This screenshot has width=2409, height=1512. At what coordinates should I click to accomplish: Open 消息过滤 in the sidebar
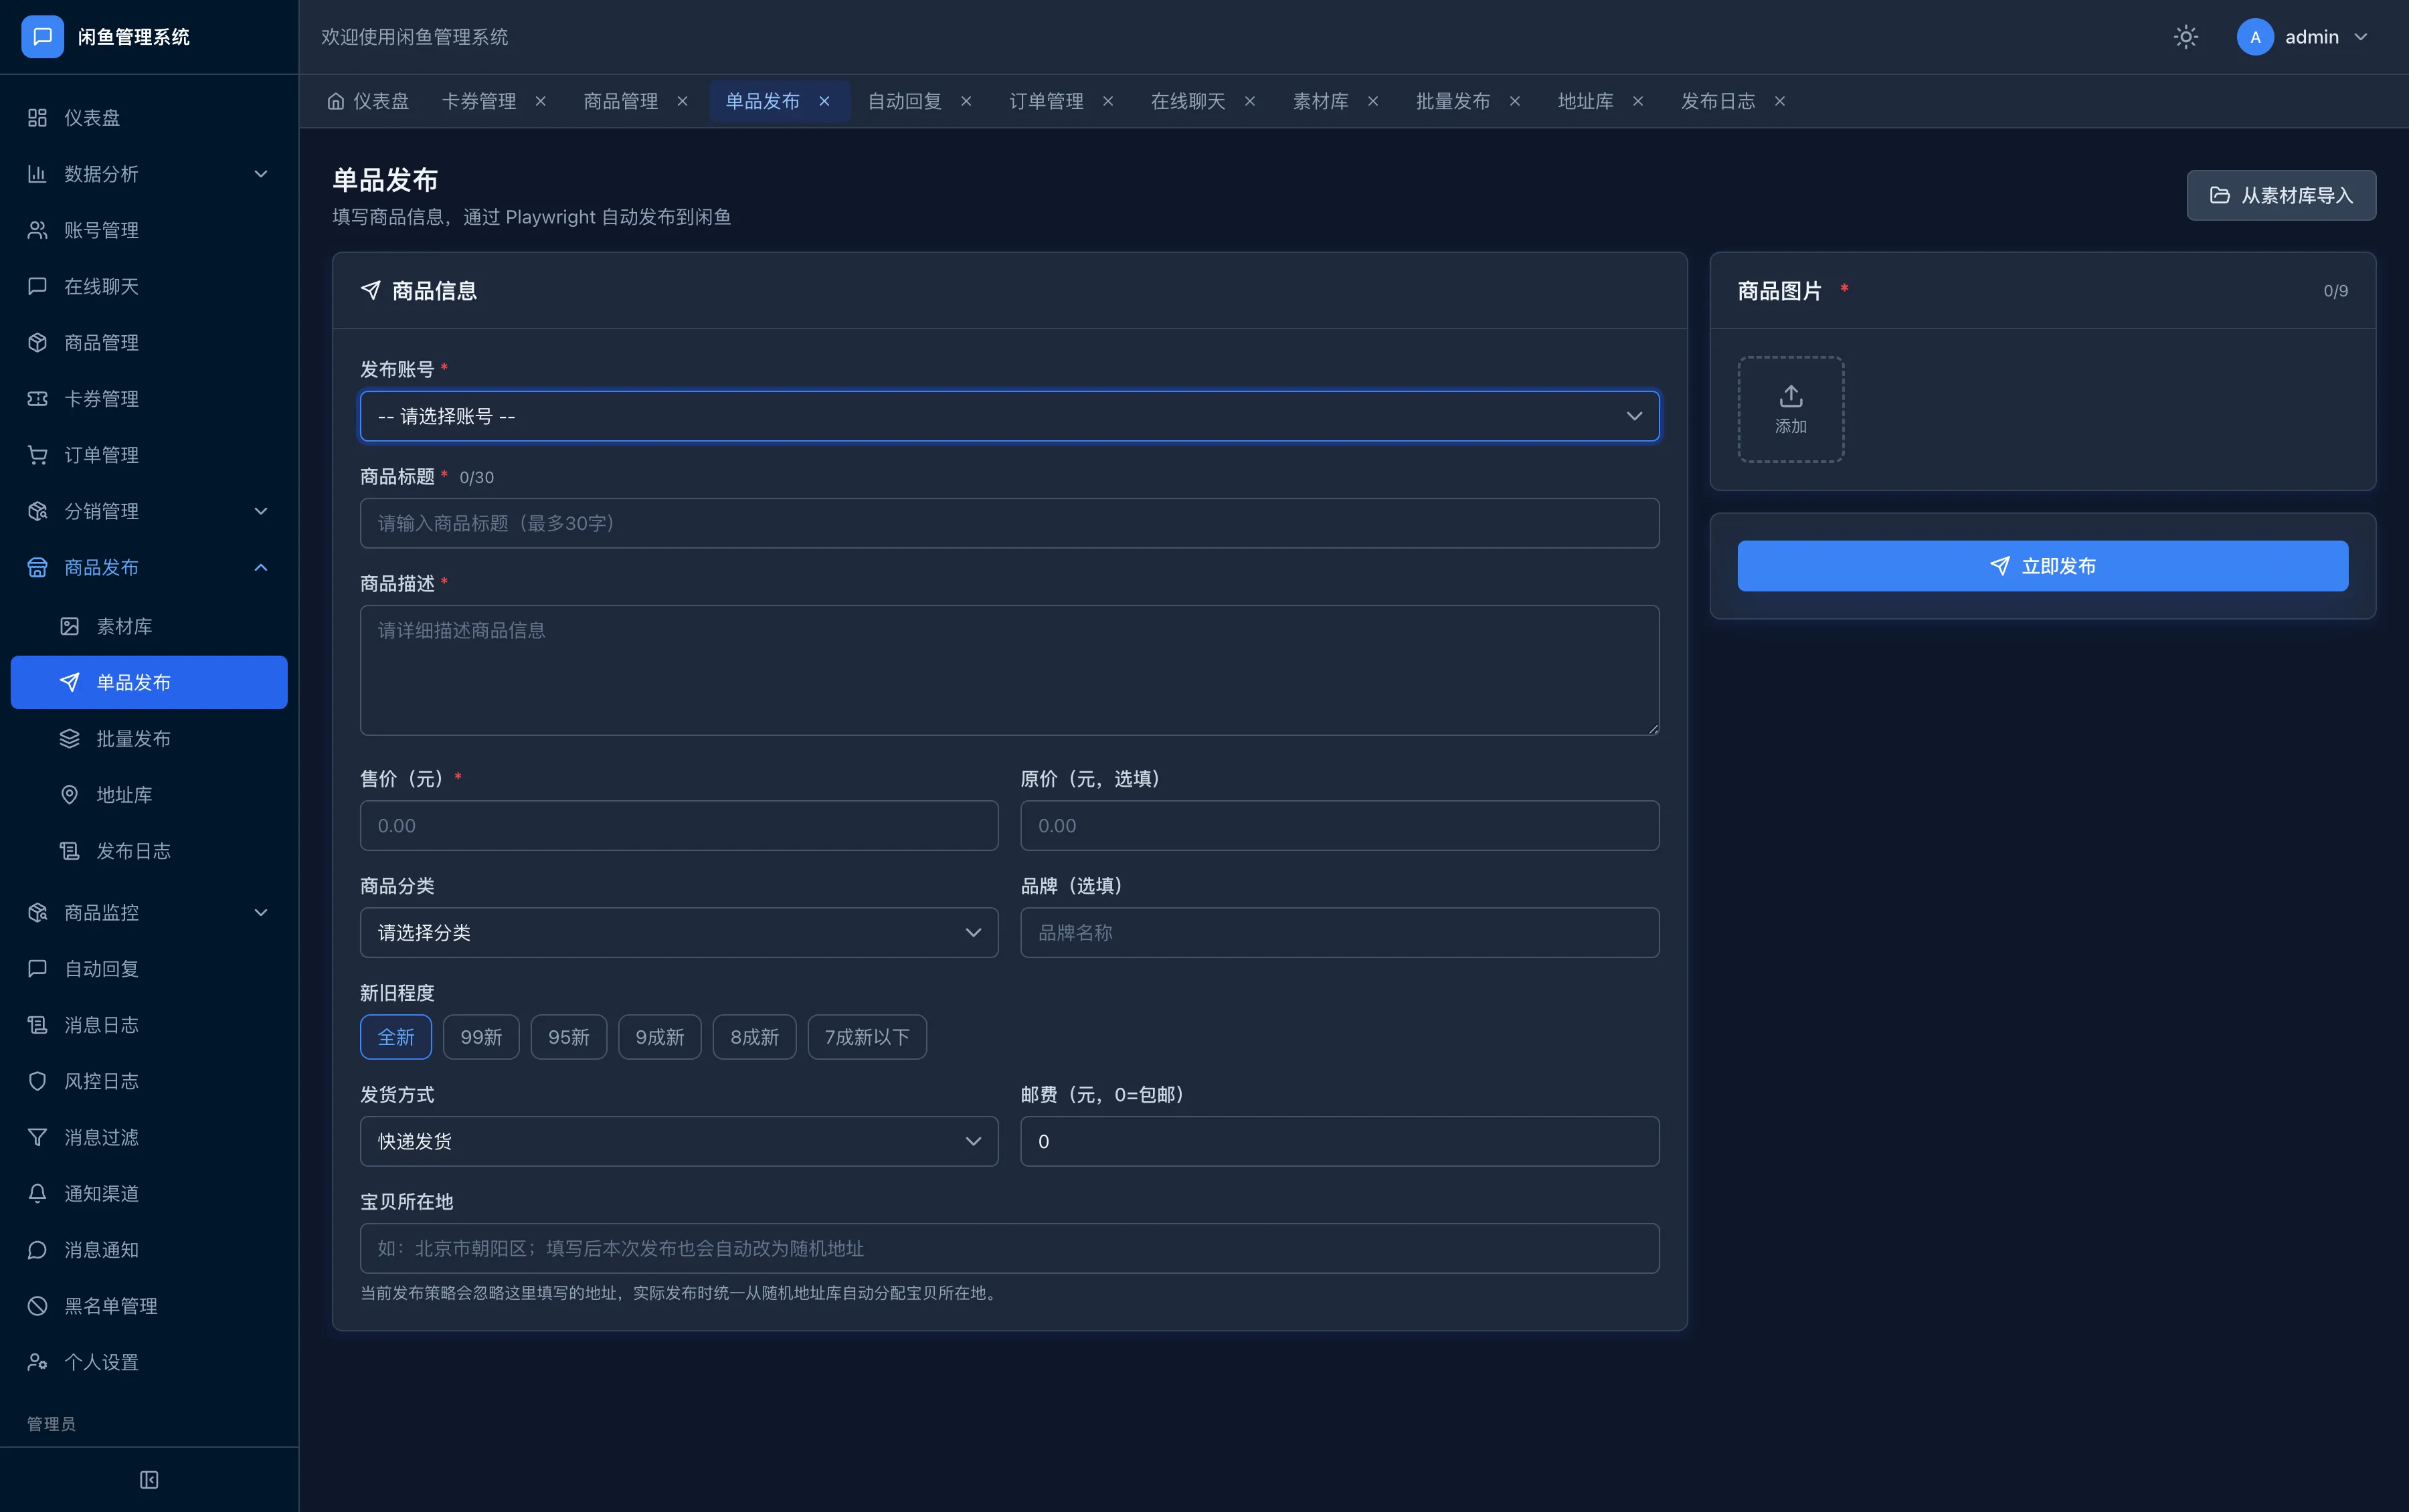pyautogui.click(x=149, y=1137)
